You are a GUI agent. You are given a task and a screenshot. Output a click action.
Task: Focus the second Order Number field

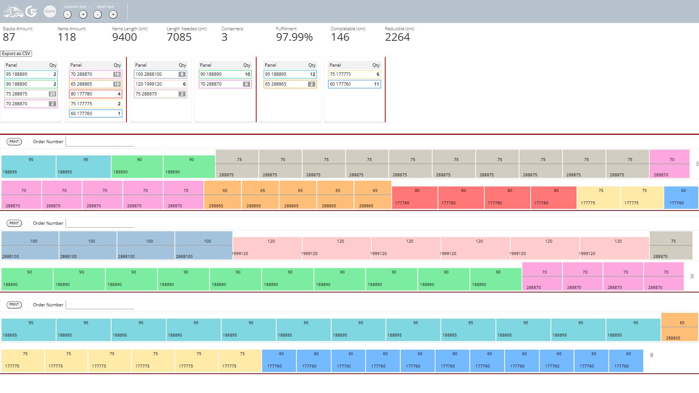click(100, 223)
